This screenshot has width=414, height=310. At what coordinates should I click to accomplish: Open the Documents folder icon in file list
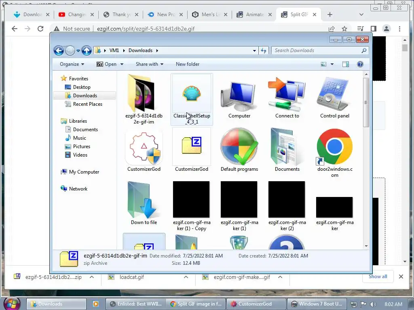pyautogui.click(x=286, y=147)
